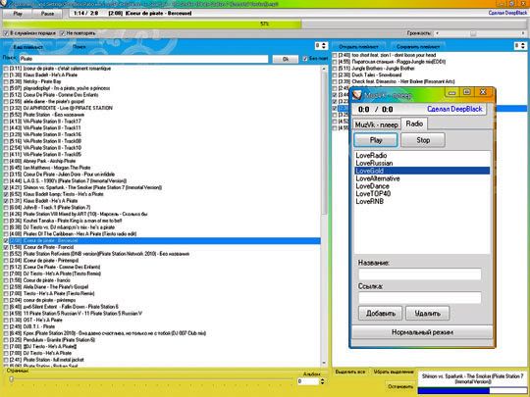Click the left arrow of the volume slider
The width and height of the screenshot is (530, 397).
438,33
